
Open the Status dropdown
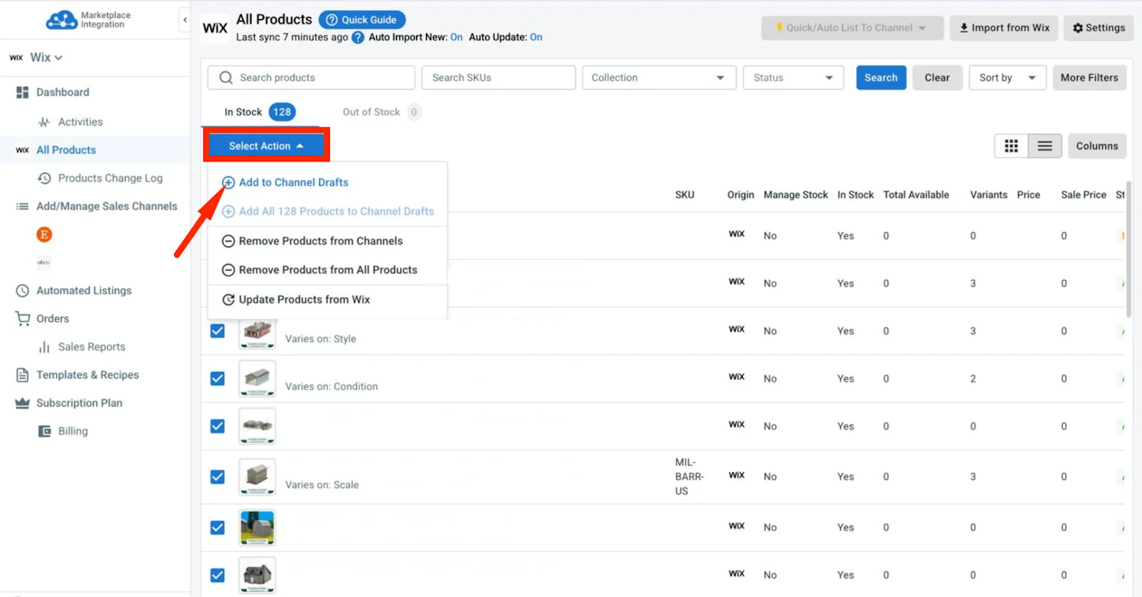[x=794, y=78]
